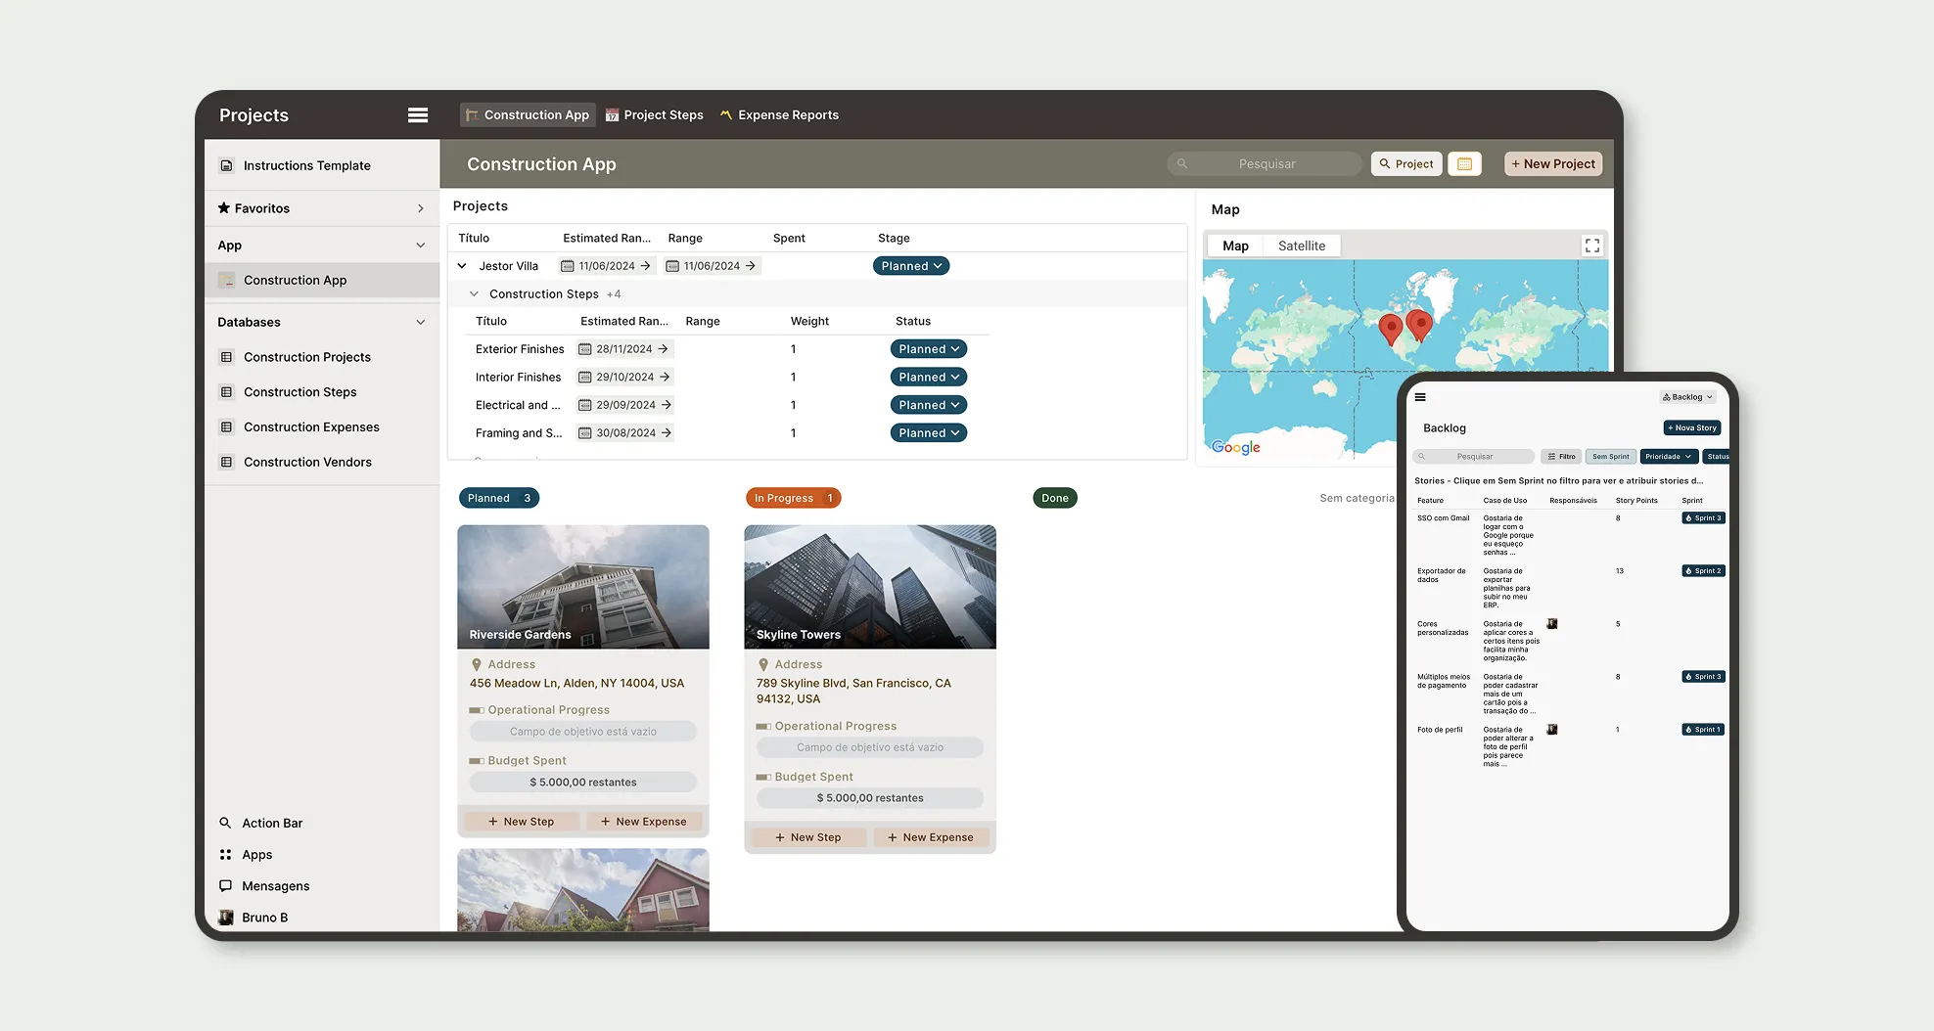
Task: Open the hamburger menu beside Projects title
Action: click(418, 115)
